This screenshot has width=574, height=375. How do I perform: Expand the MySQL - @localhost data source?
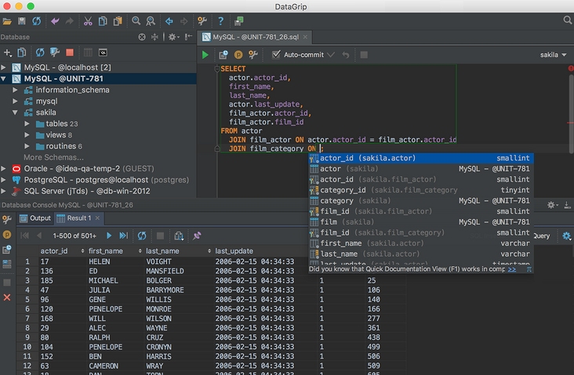(5, 67)
